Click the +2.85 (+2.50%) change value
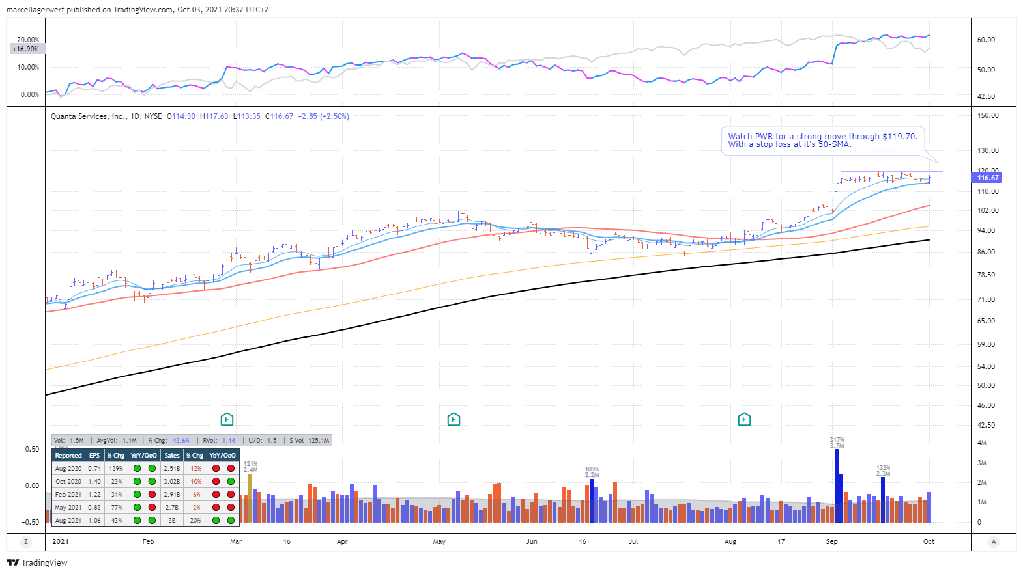This screenshot has height=574, width=1023. 323,116
